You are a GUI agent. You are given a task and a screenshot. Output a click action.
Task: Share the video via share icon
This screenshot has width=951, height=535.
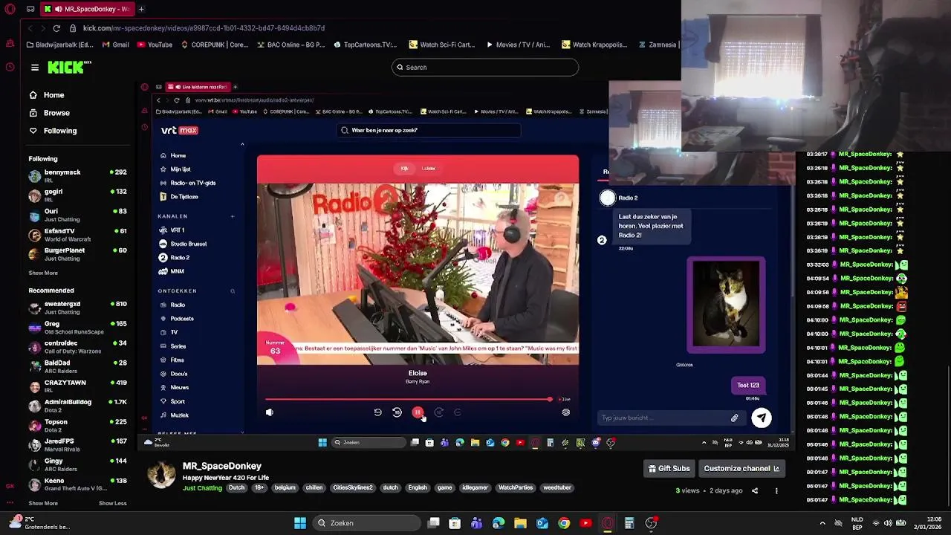755,490
